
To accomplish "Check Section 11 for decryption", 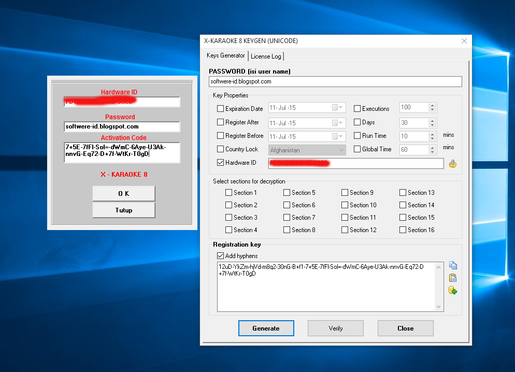I will click(345, 218).
